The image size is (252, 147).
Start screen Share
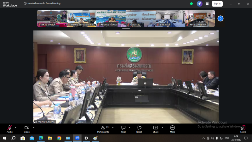(156, 128)
